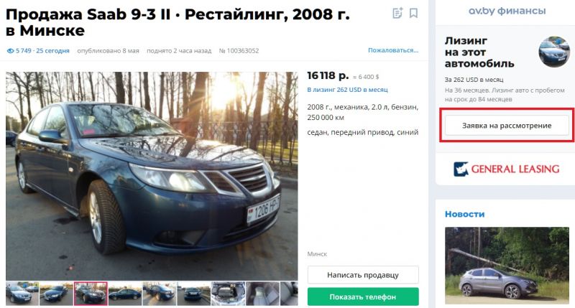Screen dimensions: 575x308
Task: Open the av.by финансы header logo
Action: point(507,11)
